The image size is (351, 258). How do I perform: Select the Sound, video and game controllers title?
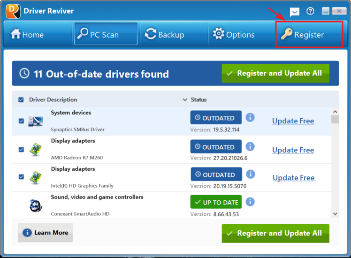pos(97,197)
